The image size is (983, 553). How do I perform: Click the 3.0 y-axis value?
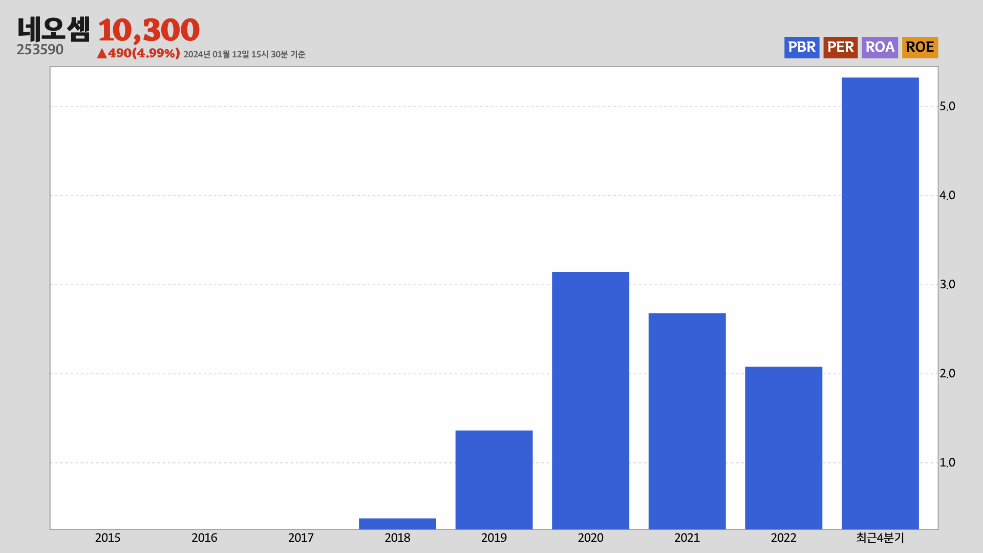point(947,285)
